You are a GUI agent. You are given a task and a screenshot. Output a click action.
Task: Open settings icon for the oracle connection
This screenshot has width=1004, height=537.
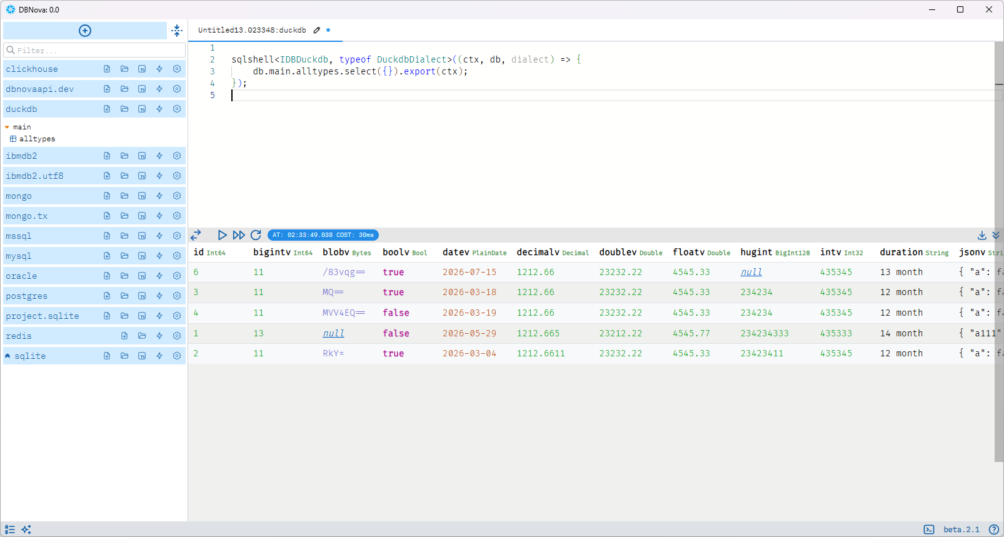(177, 276)
